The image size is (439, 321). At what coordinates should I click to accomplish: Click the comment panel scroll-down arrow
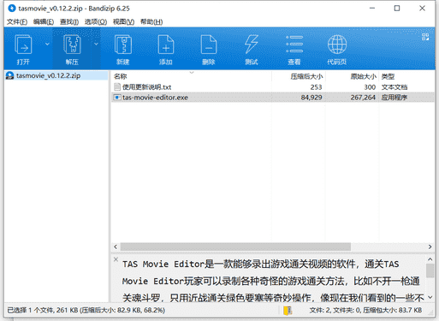430,297
